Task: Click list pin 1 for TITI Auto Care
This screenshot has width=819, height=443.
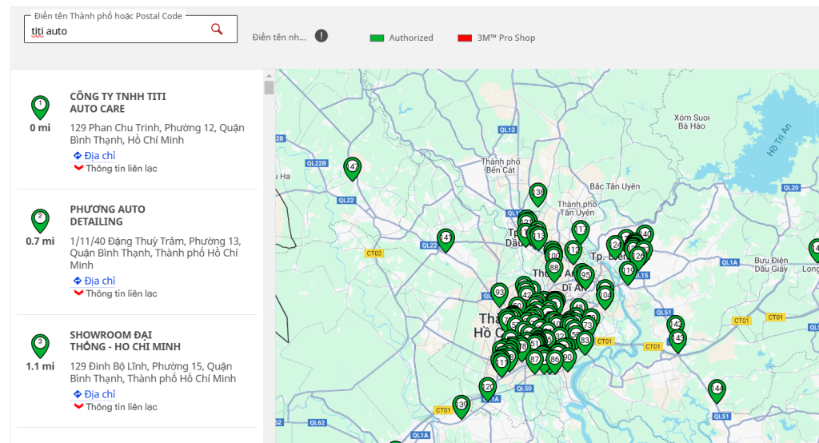Action: click(x=40, y=105)
